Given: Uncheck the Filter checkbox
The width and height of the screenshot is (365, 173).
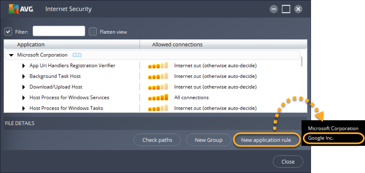Looking at the screenshot, I should (x=8, y=32).
